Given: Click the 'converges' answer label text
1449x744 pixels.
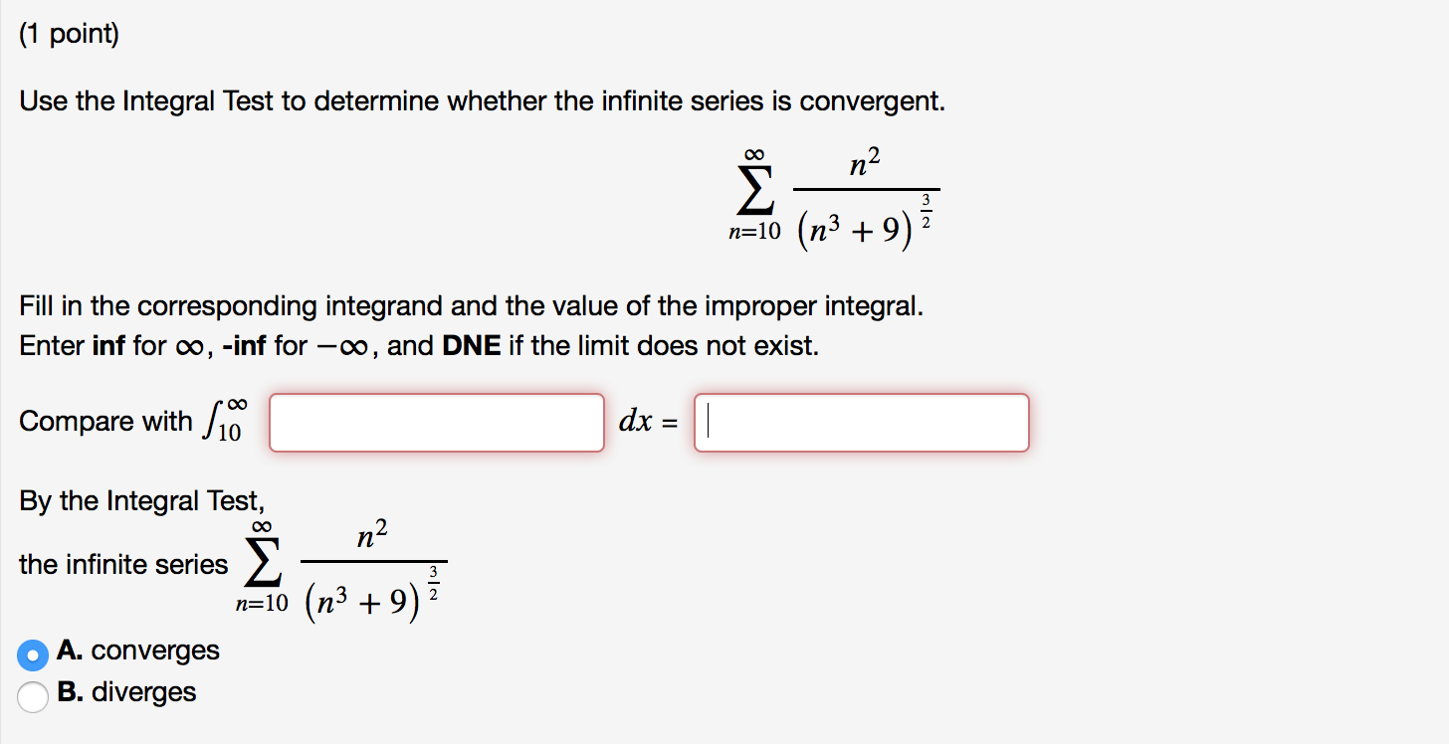Looking at the screenshot, I should click(x=155, y=651).
